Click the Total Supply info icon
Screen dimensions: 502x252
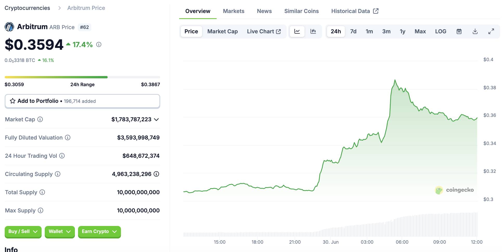[42, 192]
